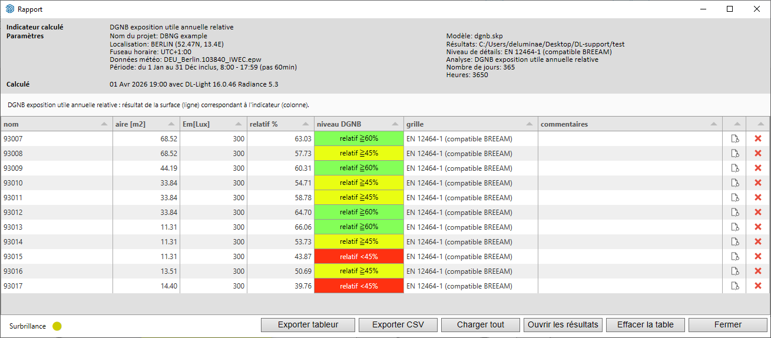Click the area value 44.19
The width and height of the screenshot is (771, 338).
pos(168,168)
